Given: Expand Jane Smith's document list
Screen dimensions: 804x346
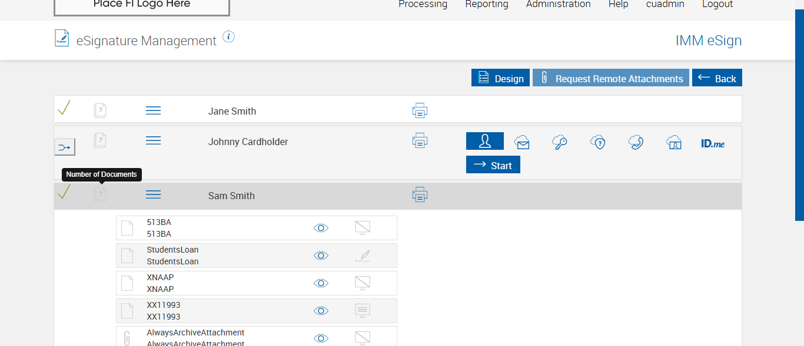Looking at the screenshot, I should pyautogui.click(x=153, y=110).
